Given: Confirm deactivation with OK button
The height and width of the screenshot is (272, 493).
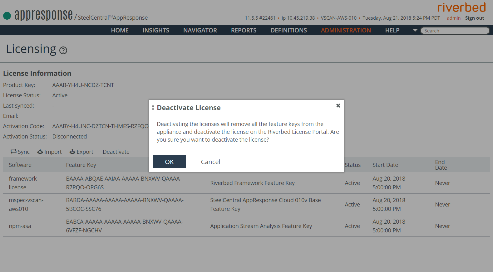Looking at the screenshot, I should tap(169, 162).
